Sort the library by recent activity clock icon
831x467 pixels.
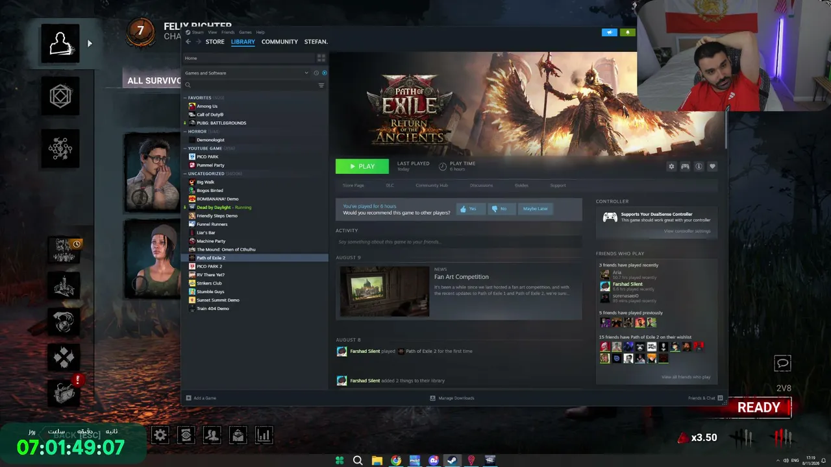316,73
